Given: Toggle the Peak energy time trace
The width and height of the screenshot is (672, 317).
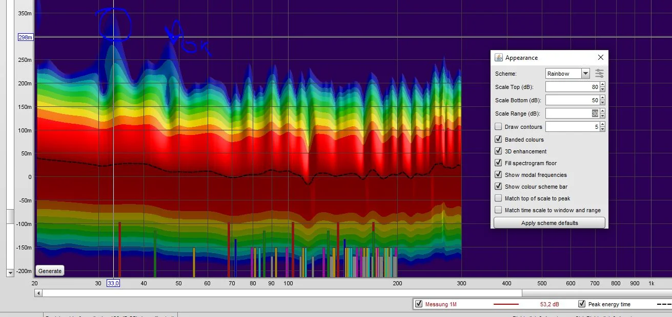Looking at the screenshot, I should [582, 304].
